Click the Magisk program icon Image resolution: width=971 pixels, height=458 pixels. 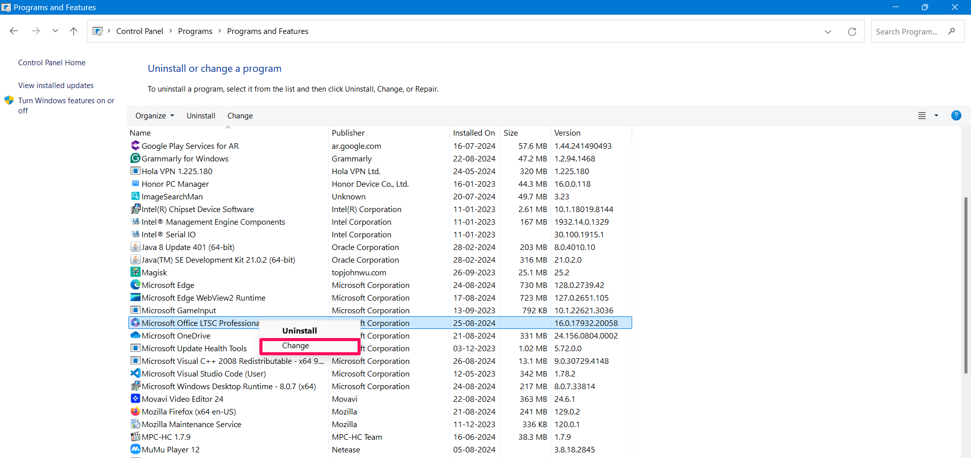coord(135,272)
